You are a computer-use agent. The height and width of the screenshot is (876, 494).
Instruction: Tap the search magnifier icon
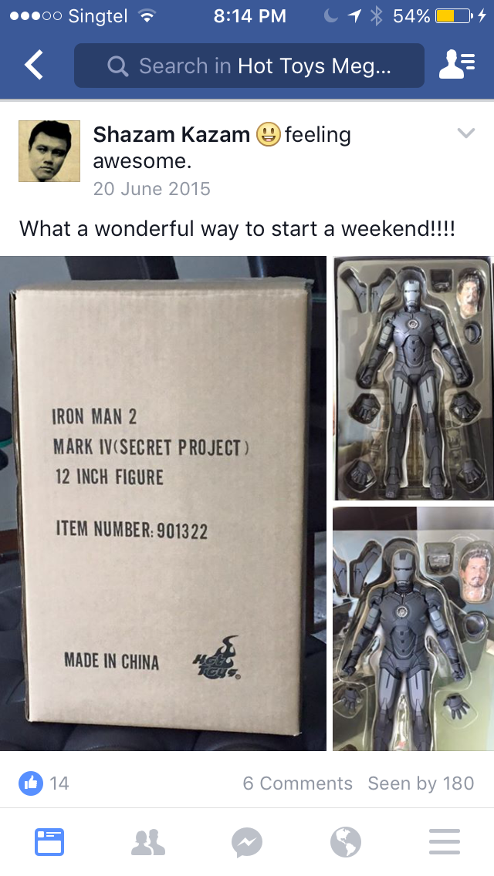coord(117,66)
